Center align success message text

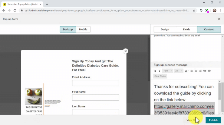tap(196, 71)
